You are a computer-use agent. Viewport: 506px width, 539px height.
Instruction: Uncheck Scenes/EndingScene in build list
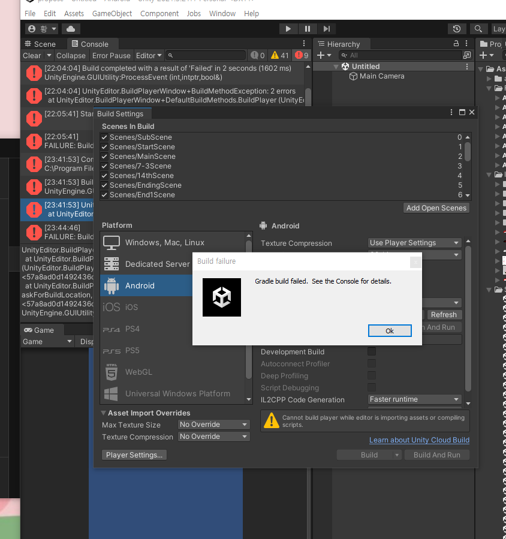104,185
